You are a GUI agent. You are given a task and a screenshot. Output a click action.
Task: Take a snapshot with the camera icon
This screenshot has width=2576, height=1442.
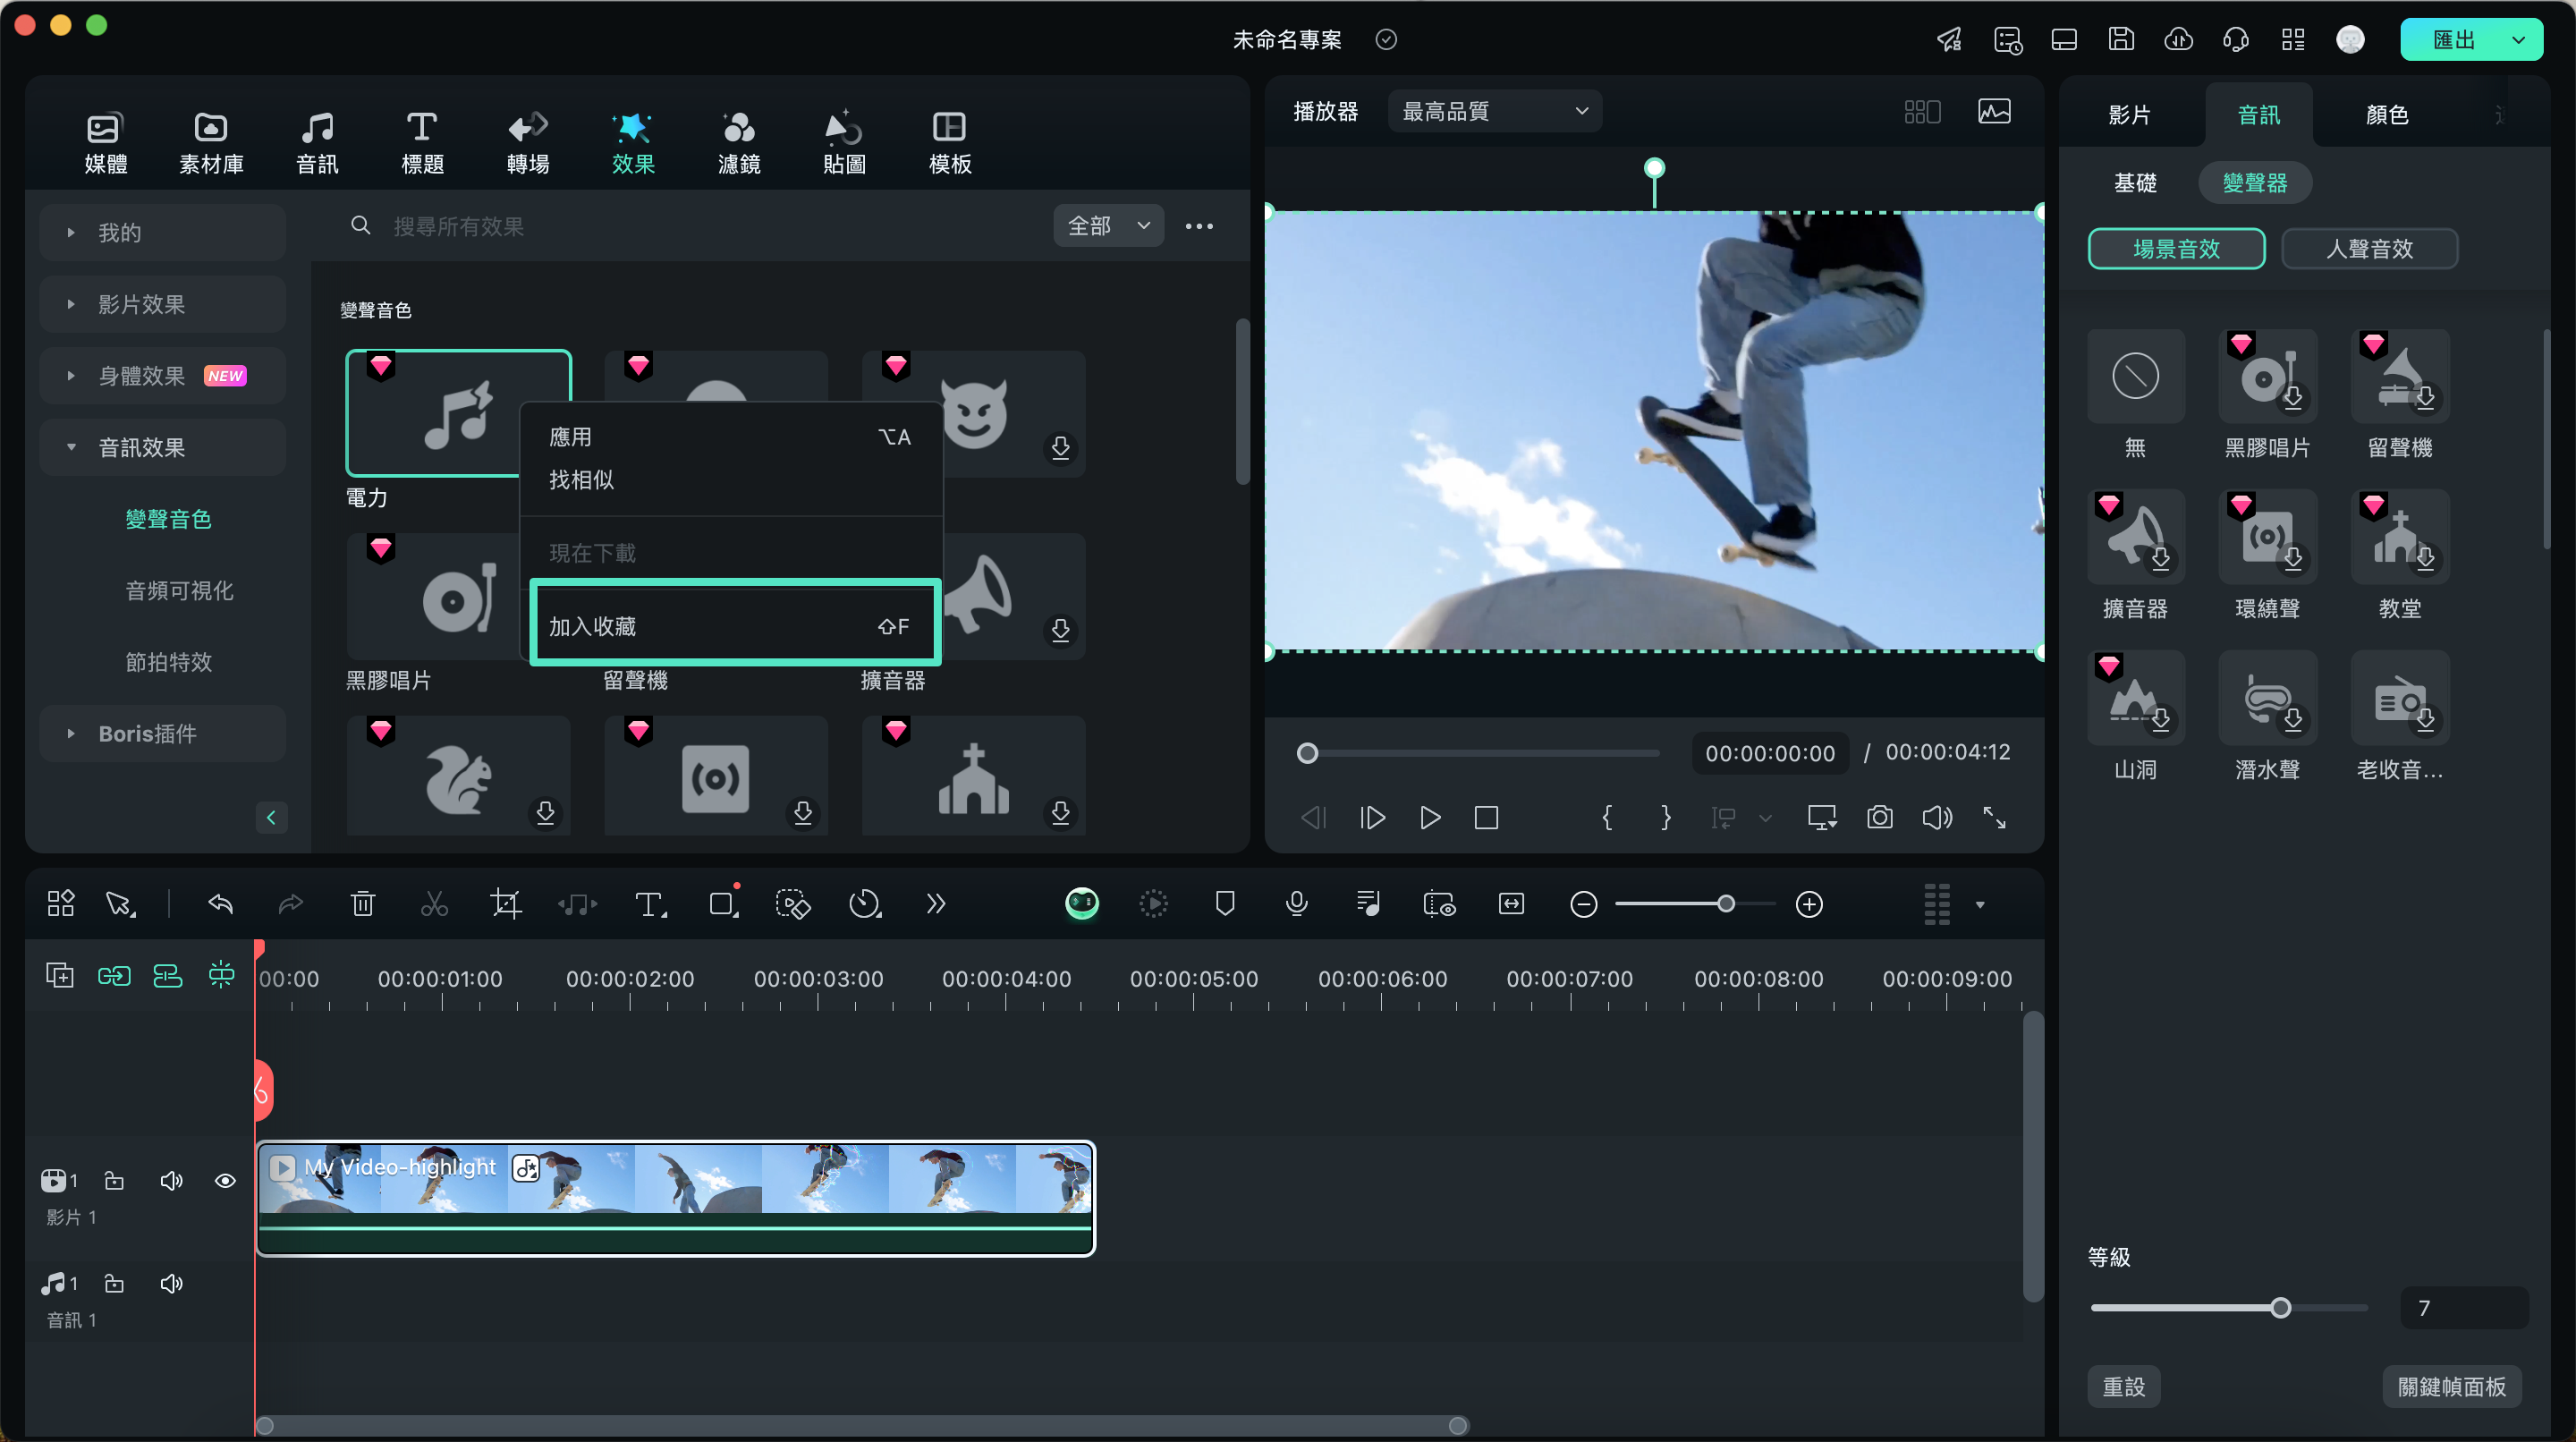point(1879,818)
